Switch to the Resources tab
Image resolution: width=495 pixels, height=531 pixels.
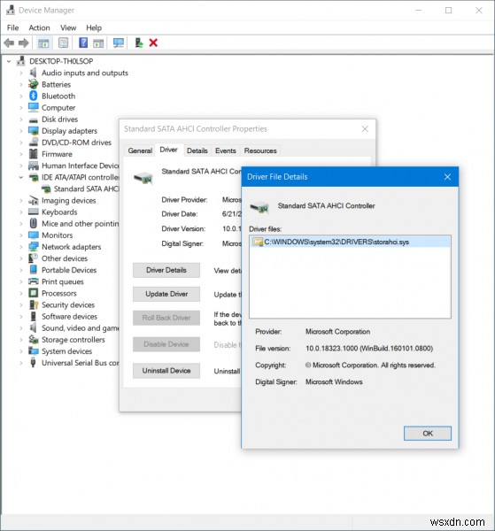tap(260, 150)
